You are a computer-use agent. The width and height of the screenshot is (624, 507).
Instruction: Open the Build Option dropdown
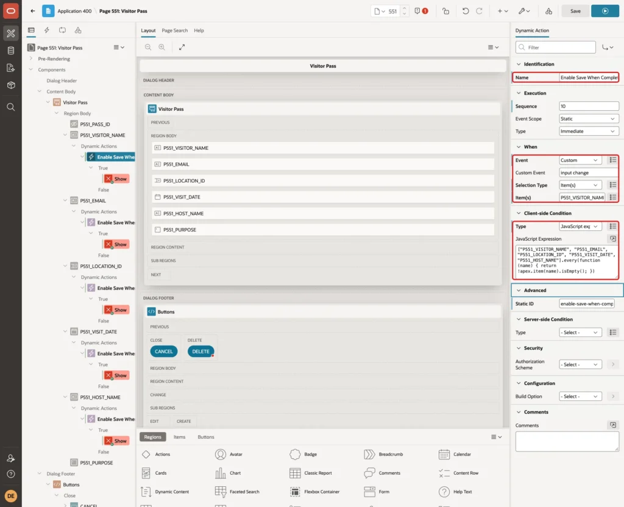point(580,396)
